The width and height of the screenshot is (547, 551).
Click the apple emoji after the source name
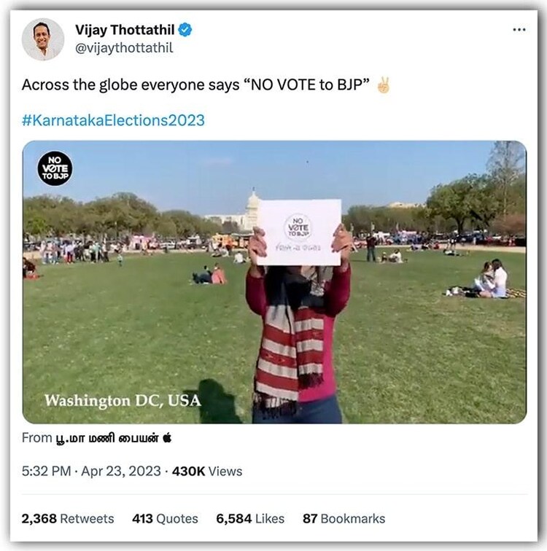coord(167,438)
